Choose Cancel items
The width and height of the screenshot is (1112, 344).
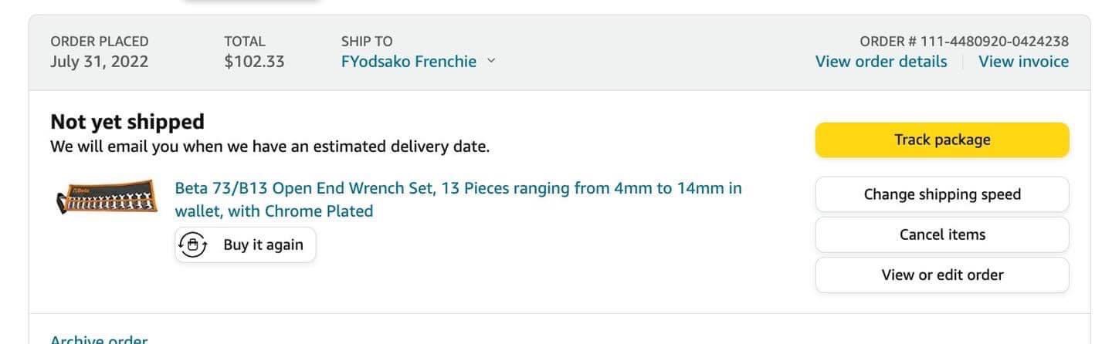click(x=942, y=234)
